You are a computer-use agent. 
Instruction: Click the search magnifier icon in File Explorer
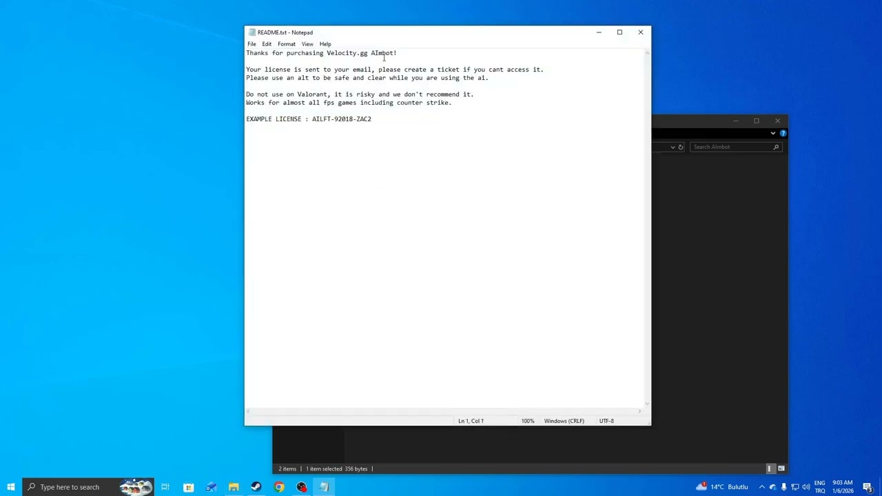776,147
